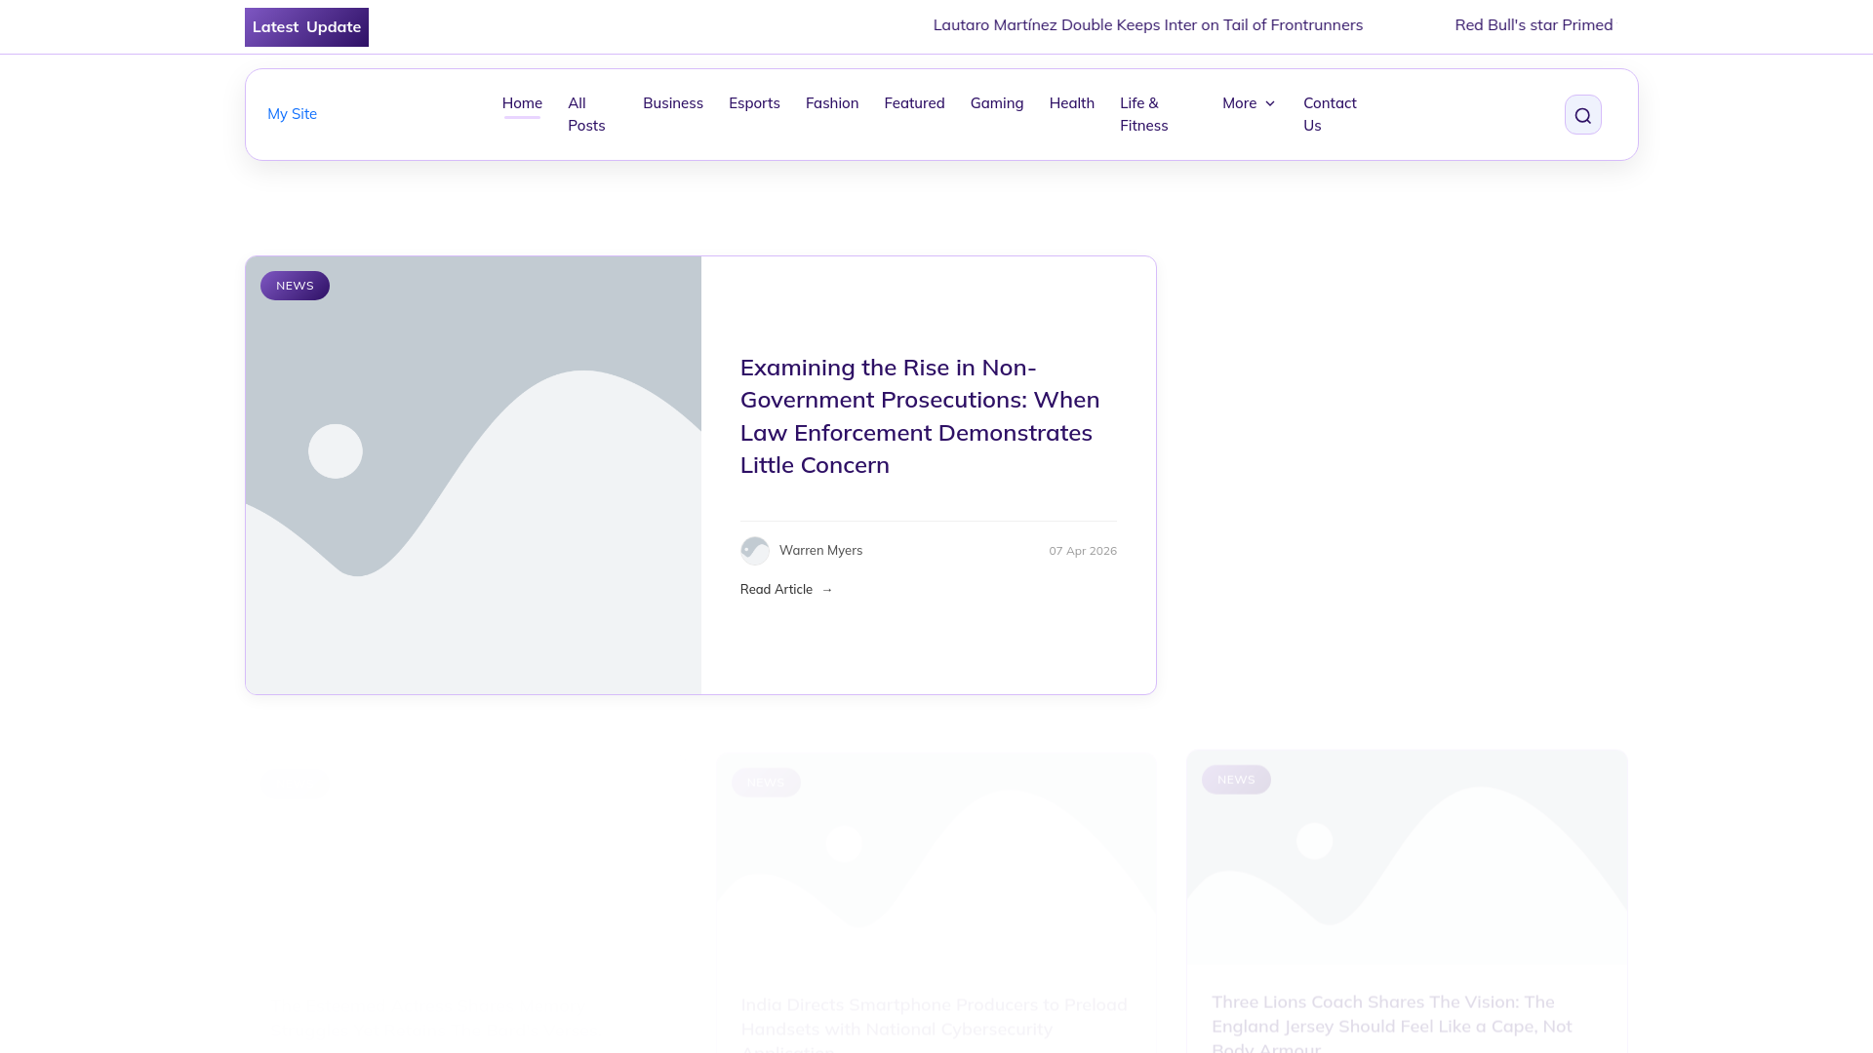The image size is (1873, 1053).
Task: Select Life & Fitness menu item
Action: pos(1144,114)
